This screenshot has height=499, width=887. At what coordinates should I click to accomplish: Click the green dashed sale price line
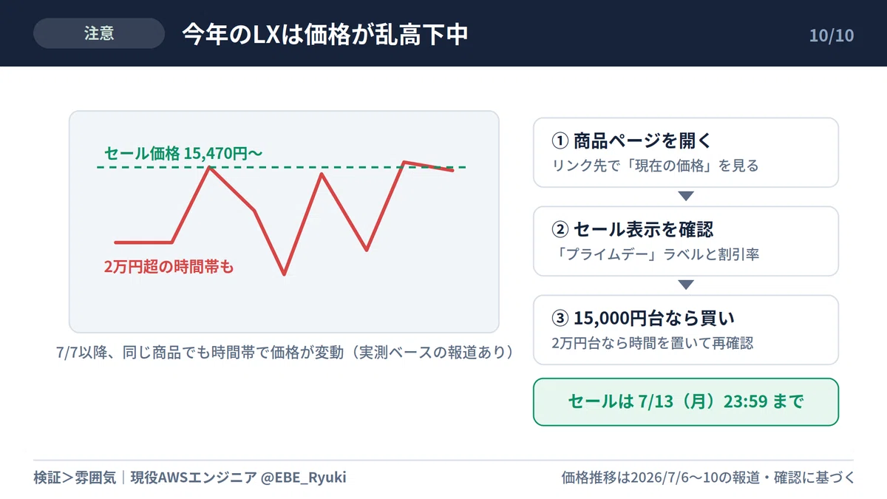[x=281, y=168]
